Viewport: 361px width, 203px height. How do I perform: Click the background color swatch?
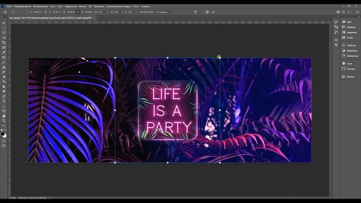point(5,136)
